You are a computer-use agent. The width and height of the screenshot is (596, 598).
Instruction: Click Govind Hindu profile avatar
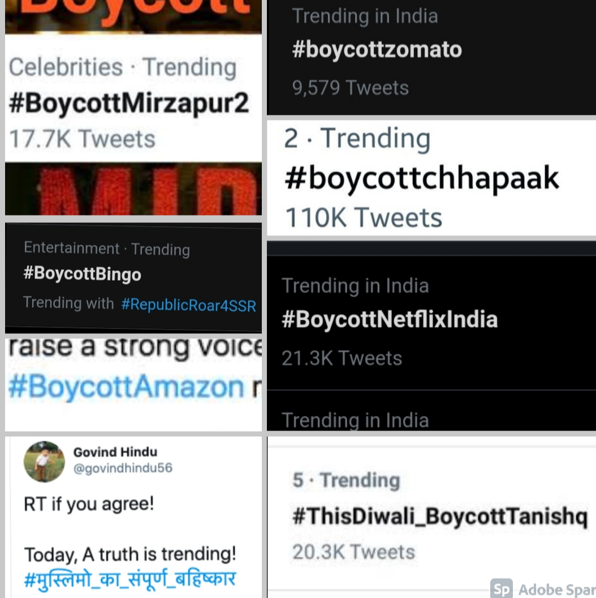coord(44,462)
